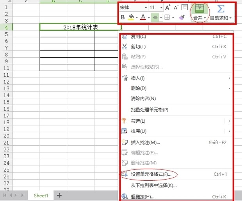Choose 从下拉列表中选择(K)... entry
242x201 pixels.
(176, 185)
